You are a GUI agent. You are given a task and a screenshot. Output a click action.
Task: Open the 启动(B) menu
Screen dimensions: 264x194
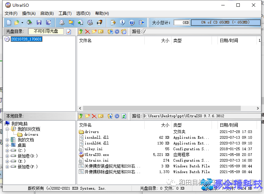click(47, 13)
